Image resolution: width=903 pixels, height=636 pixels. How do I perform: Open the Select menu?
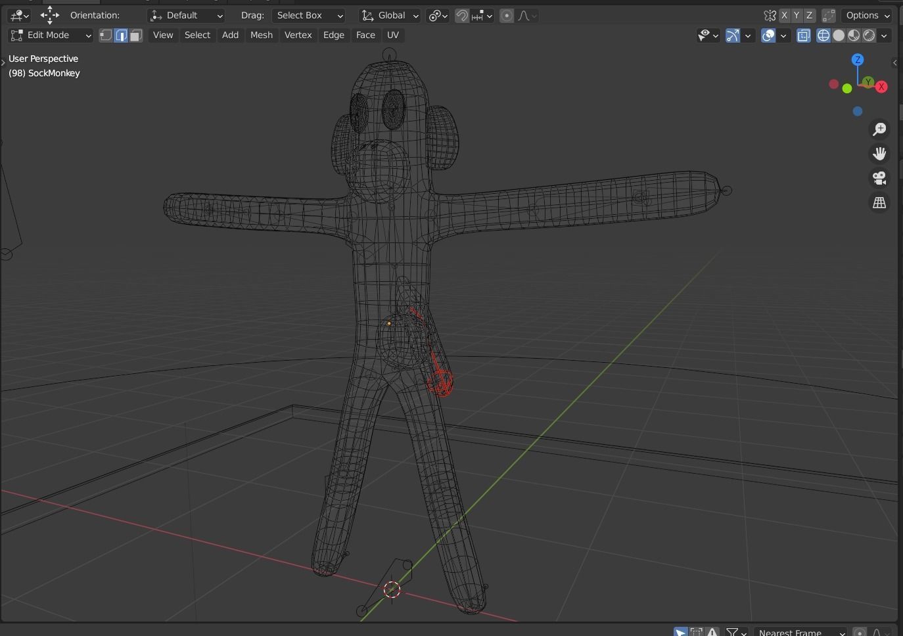tap(197, 35)
